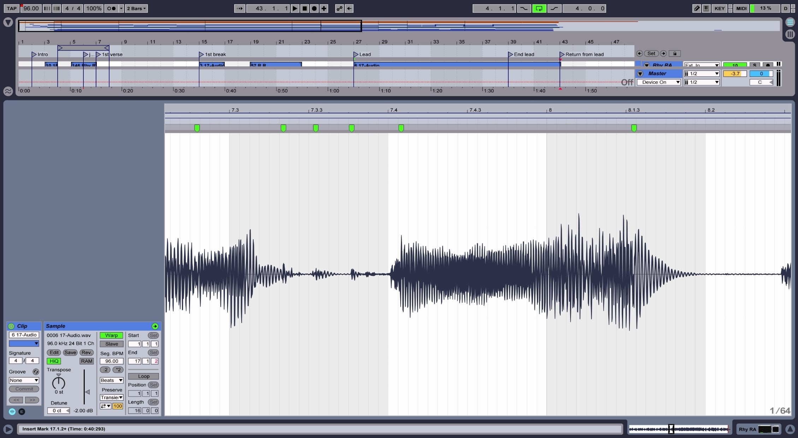
Task: Reverse the sample with Rev. button
Action: (87, 353)
